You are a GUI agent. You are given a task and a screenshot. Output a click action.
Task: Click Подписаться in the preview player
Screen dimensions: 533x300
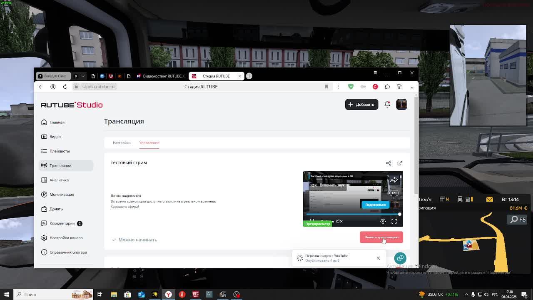pos(375,205)
